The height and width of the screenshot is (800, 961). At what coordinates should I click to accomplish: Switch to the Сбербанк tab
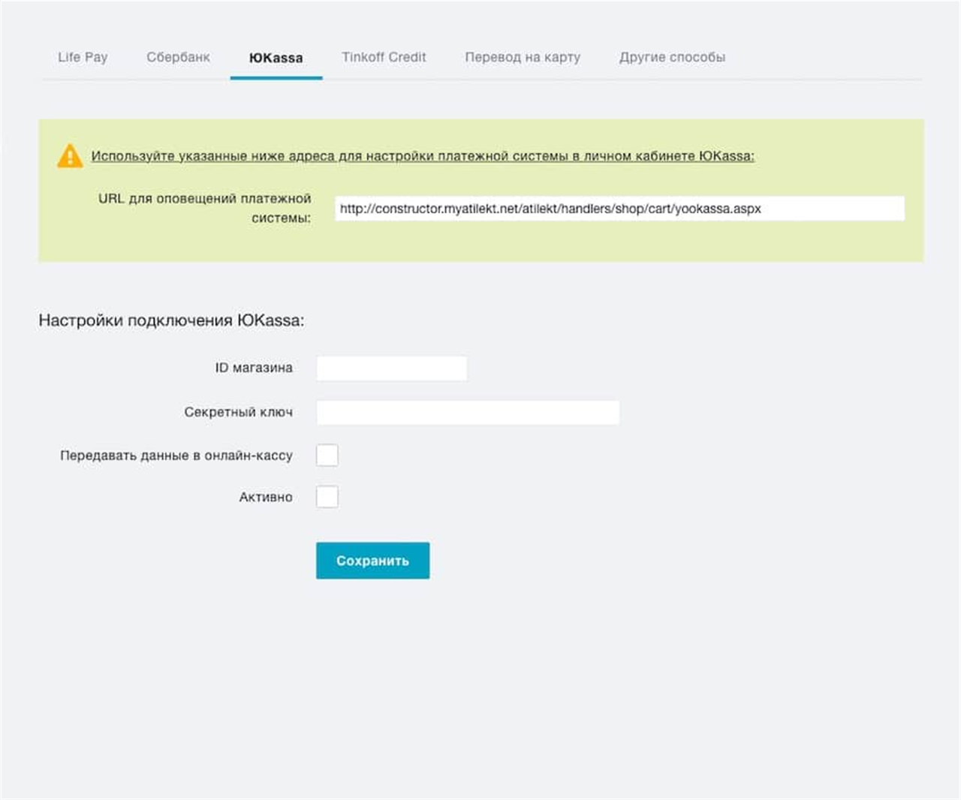pos(178,57)
